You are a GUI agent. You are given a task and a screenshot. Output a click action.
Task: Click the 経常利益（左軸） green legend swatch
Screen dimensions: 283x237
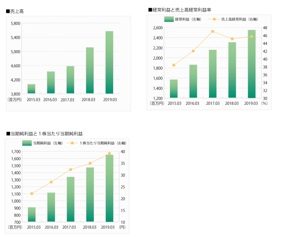[x=169, y=19]
